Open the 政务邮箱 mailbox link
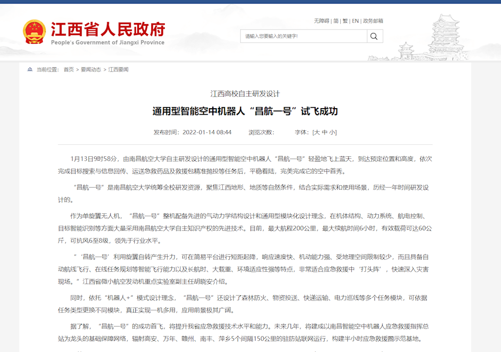The image size is (501, 352). [x=373, y=21]
